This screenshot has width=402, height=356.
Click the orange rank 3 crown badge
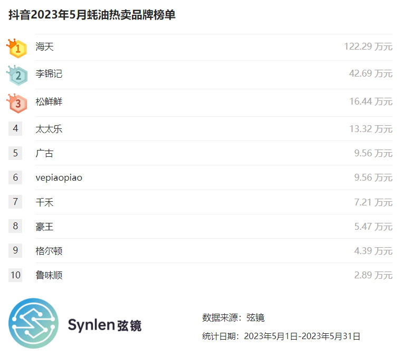[x=17, y=103]
